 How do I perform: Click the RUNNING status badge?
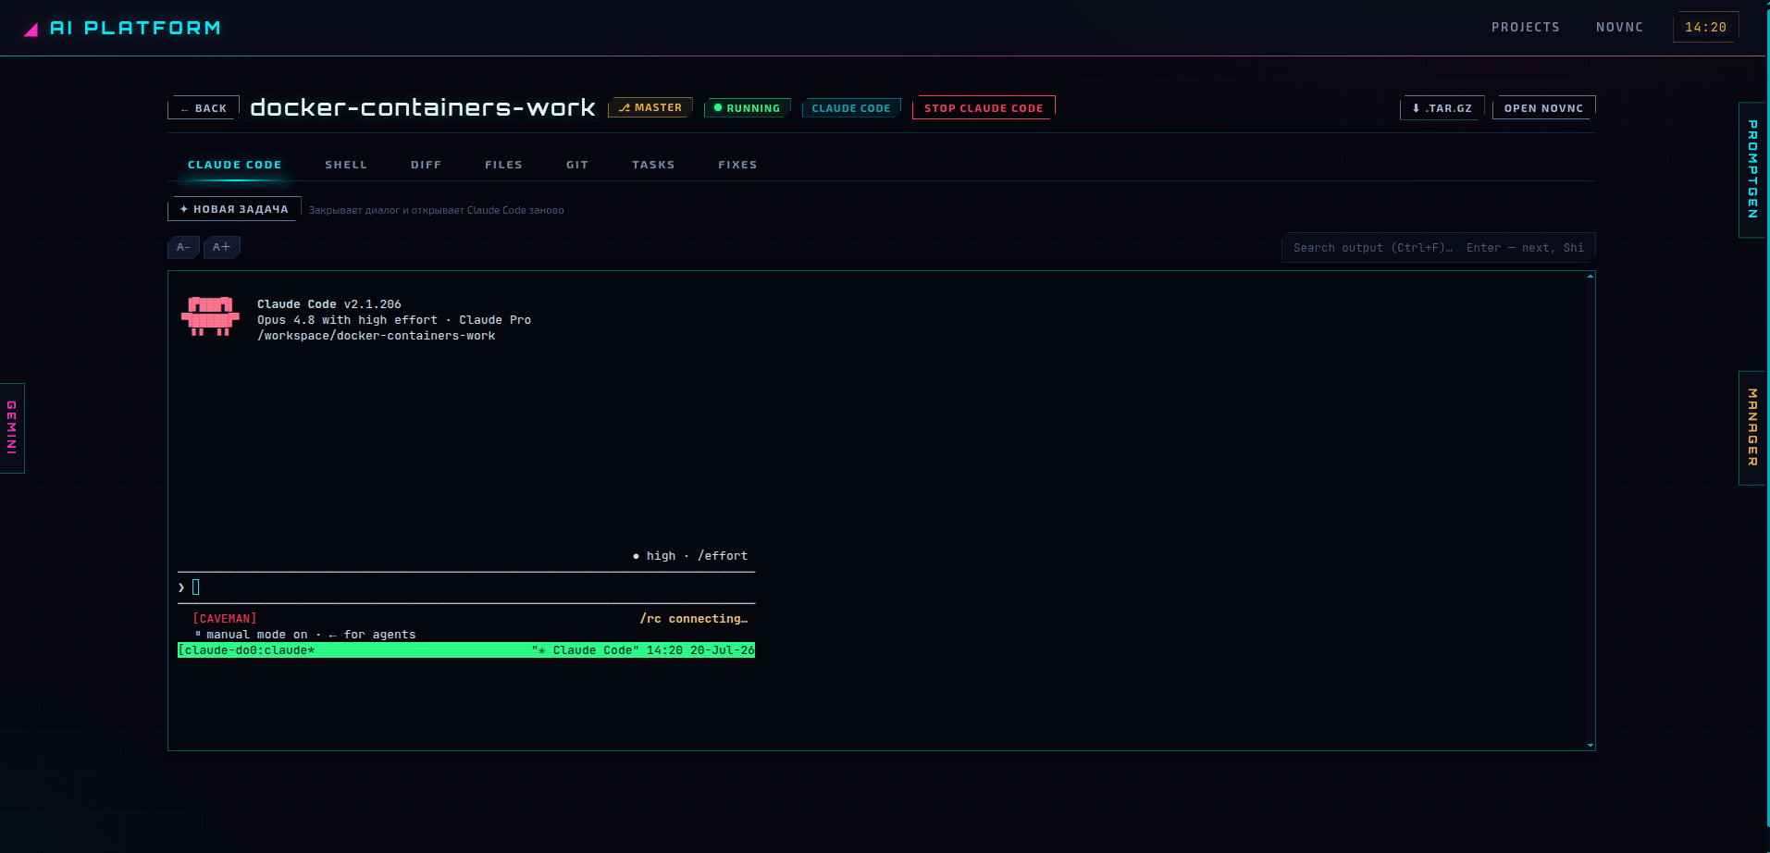748,108
